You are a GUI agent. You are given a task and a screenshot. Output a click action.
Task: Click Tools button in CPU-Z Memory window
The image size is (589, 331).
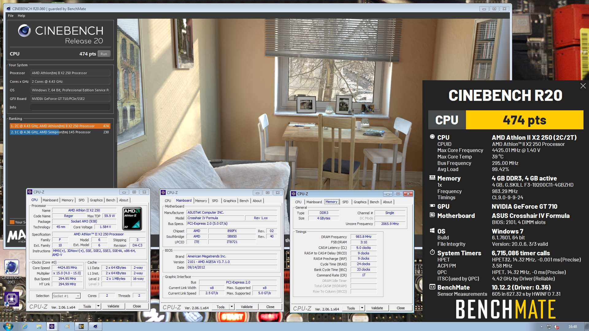coord(351,308)
